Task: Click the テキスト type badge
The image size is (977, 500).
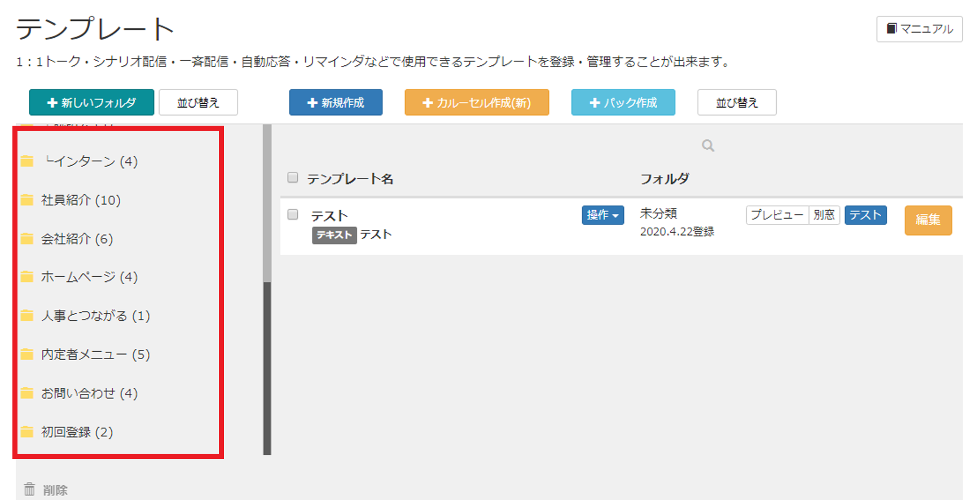Action: click(x=334, y=234)
